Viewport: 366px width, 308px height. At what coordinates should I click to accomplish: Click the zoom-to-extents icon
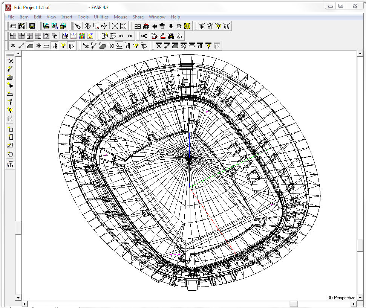(115, 26)
